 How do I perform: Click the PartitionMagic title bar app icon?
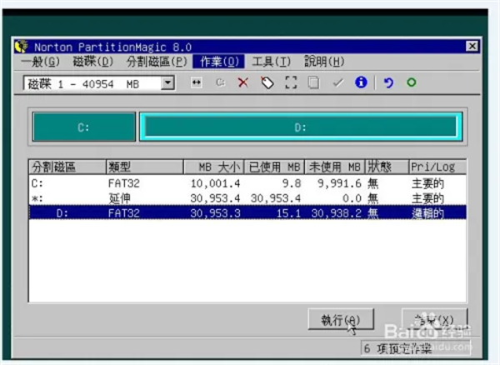click(x=22, y=47)
